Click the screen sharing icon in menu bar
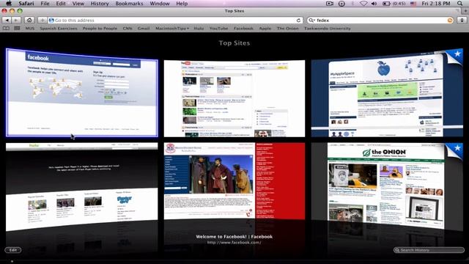 330,4
